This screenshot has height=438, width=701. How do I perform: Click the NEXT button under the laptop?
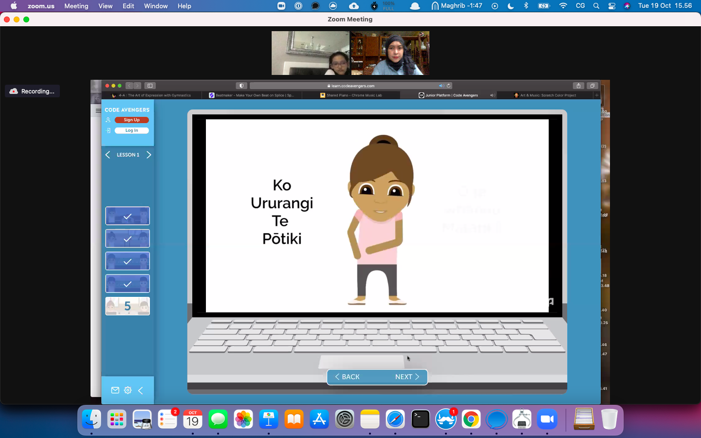click(x=407, y=377)
